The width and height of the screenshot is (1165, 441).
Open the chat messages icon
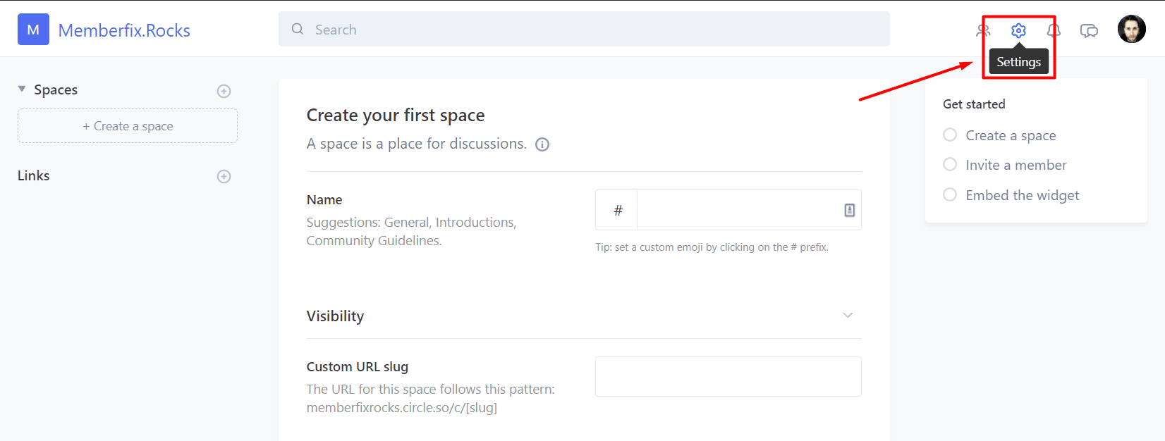(1089, 30)
